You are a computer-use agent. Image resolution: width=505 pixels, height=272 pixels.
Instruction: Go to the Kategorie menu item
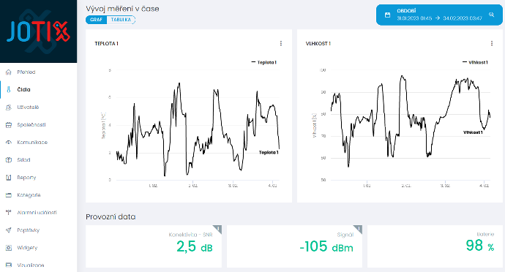(x=29, y=195)
